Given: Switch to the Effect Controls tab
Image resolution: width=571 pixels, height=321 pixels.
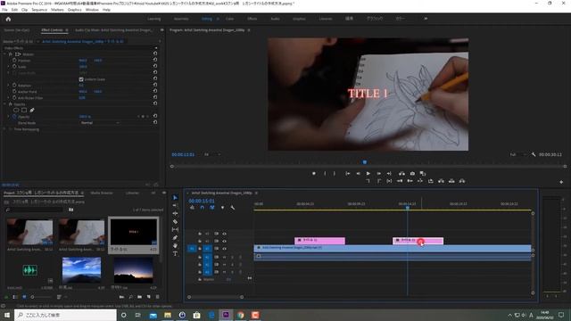Looking at the screenshot, I should (x=52, y=29).
